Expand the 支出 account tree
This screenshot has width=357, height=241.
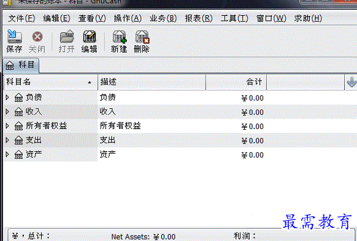point(7,140)
